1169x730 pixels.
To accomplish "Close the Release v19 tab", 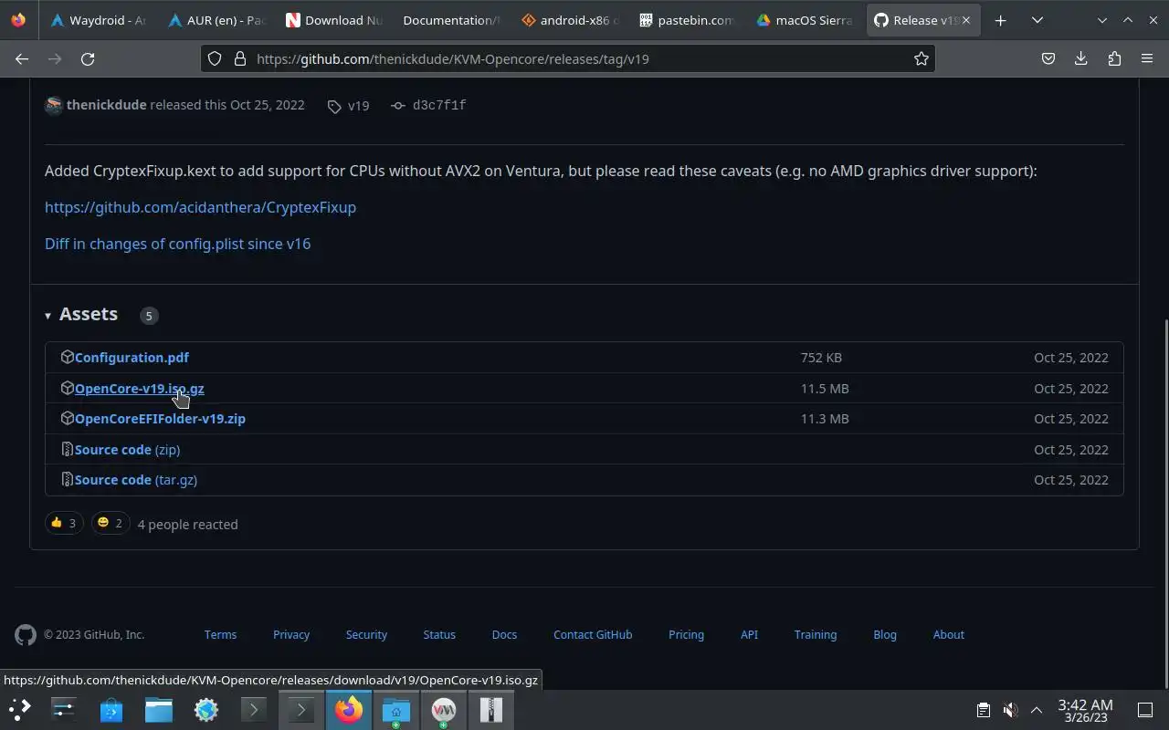I will pyautogui.click(x=966, y=20).
